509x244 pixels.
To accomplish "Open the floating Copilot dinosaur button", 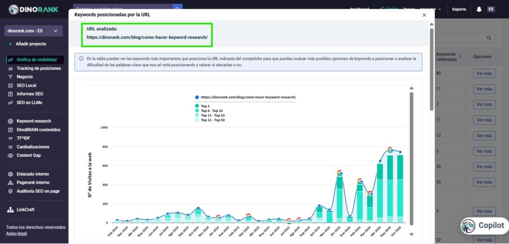I will coord(485,226).
